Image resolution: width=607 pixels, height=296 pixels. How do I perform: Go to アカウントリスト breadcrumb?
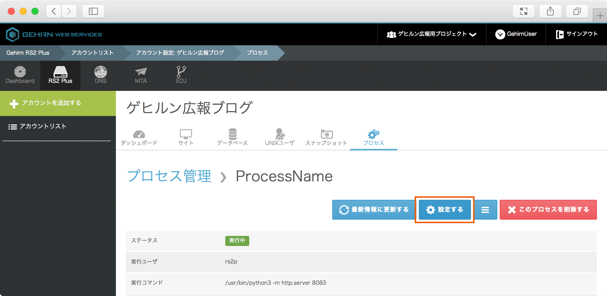coord(92,53)
